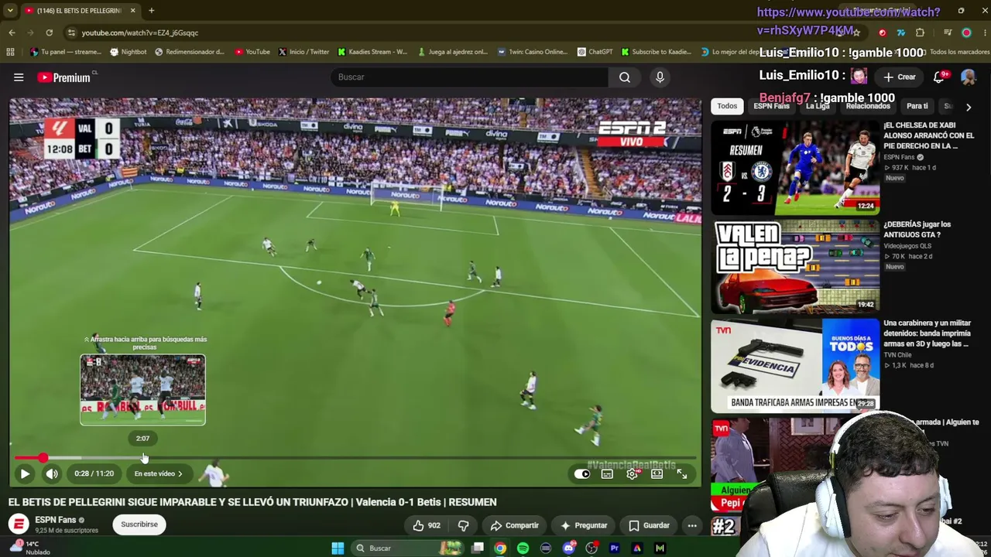Image resolution: width=991 pixels, height=557 pixels.
Task: Open the 'Juega al ajedrez onl...' bookmark
Action: [x=452, y=52]
